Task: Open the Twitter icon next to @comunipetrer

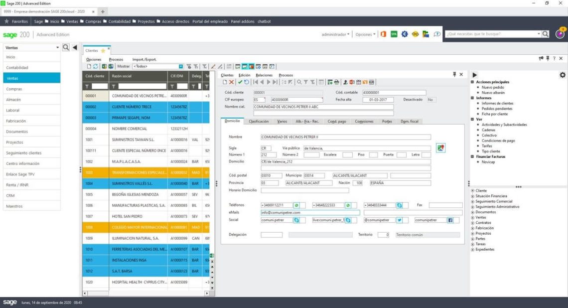Action: coord(400,220)
